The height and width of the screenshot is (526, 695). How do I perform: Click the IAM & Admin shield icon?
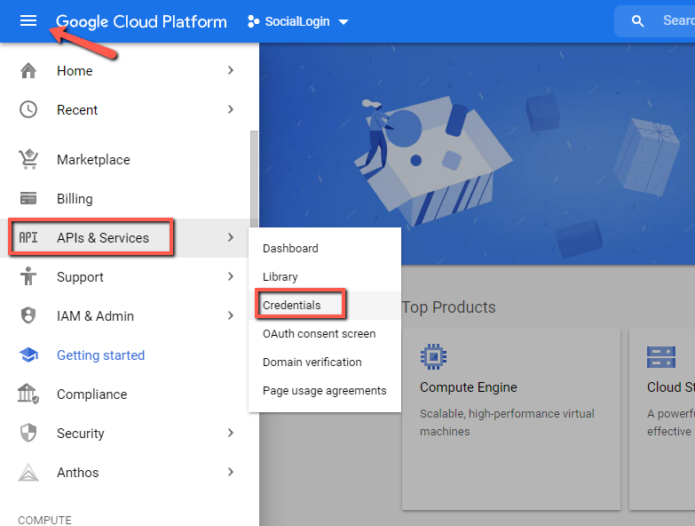28,315
